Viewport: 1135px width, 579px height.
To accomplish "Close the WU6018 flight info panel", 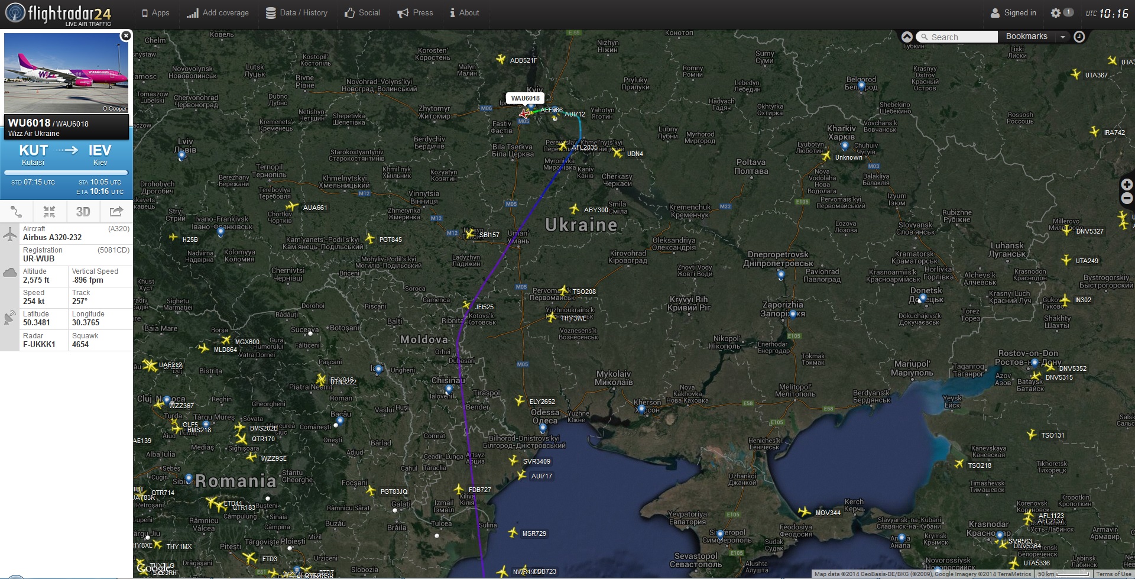I will coord(125,36).
